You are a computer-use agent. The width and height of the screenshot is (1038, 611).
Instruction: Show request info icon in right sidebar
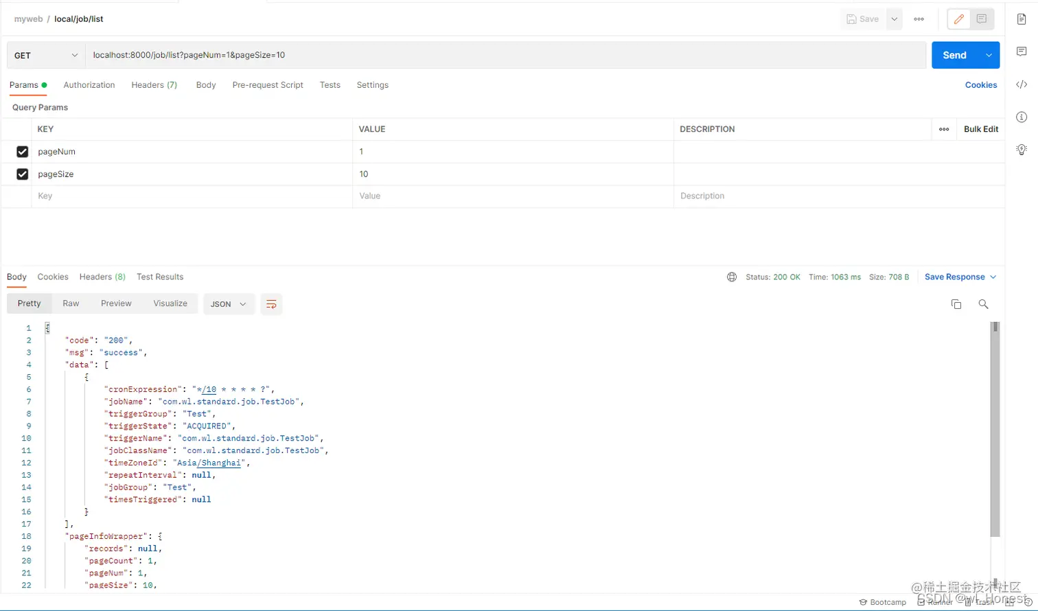1022,117
